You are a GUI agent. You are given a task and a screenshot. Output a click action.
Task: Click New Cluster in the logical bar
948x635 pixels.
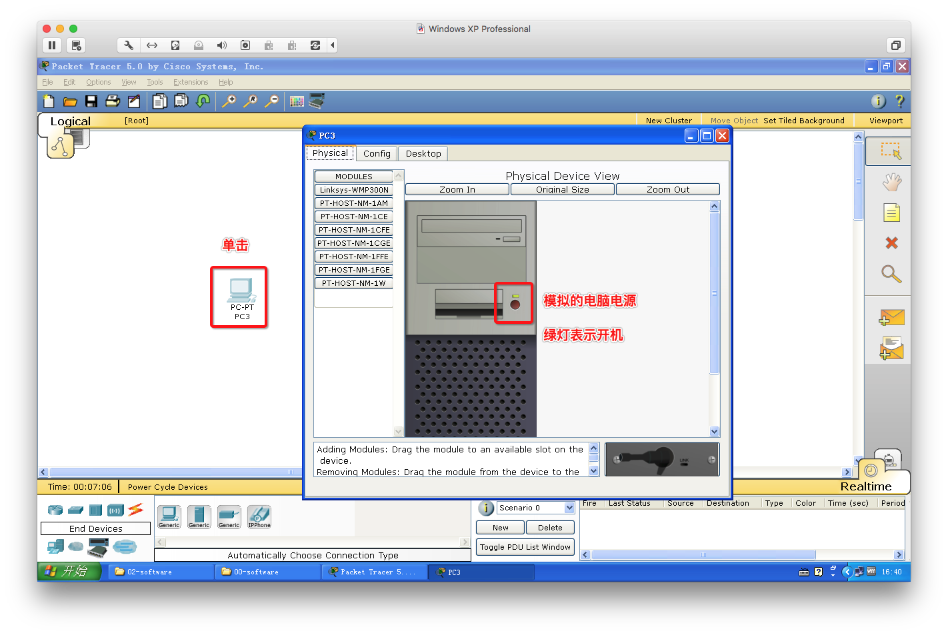point(669,121)
